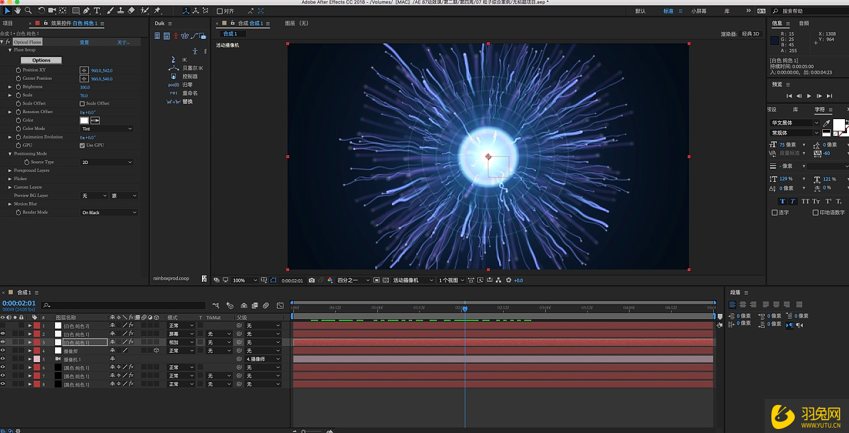The image size is (849, 433).
Task: Hide layer 2 using its eye icon
Action: [3, 334]
